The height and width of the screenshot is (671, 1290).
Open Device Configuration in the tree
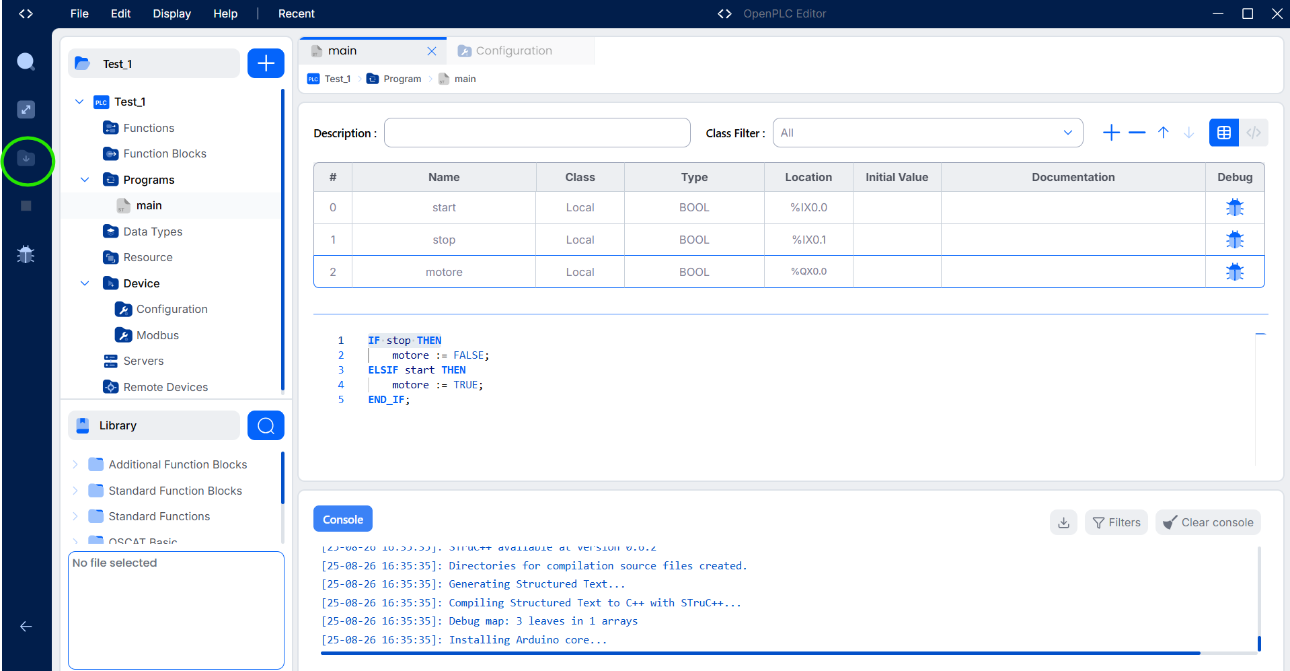[x=172, y=309]
